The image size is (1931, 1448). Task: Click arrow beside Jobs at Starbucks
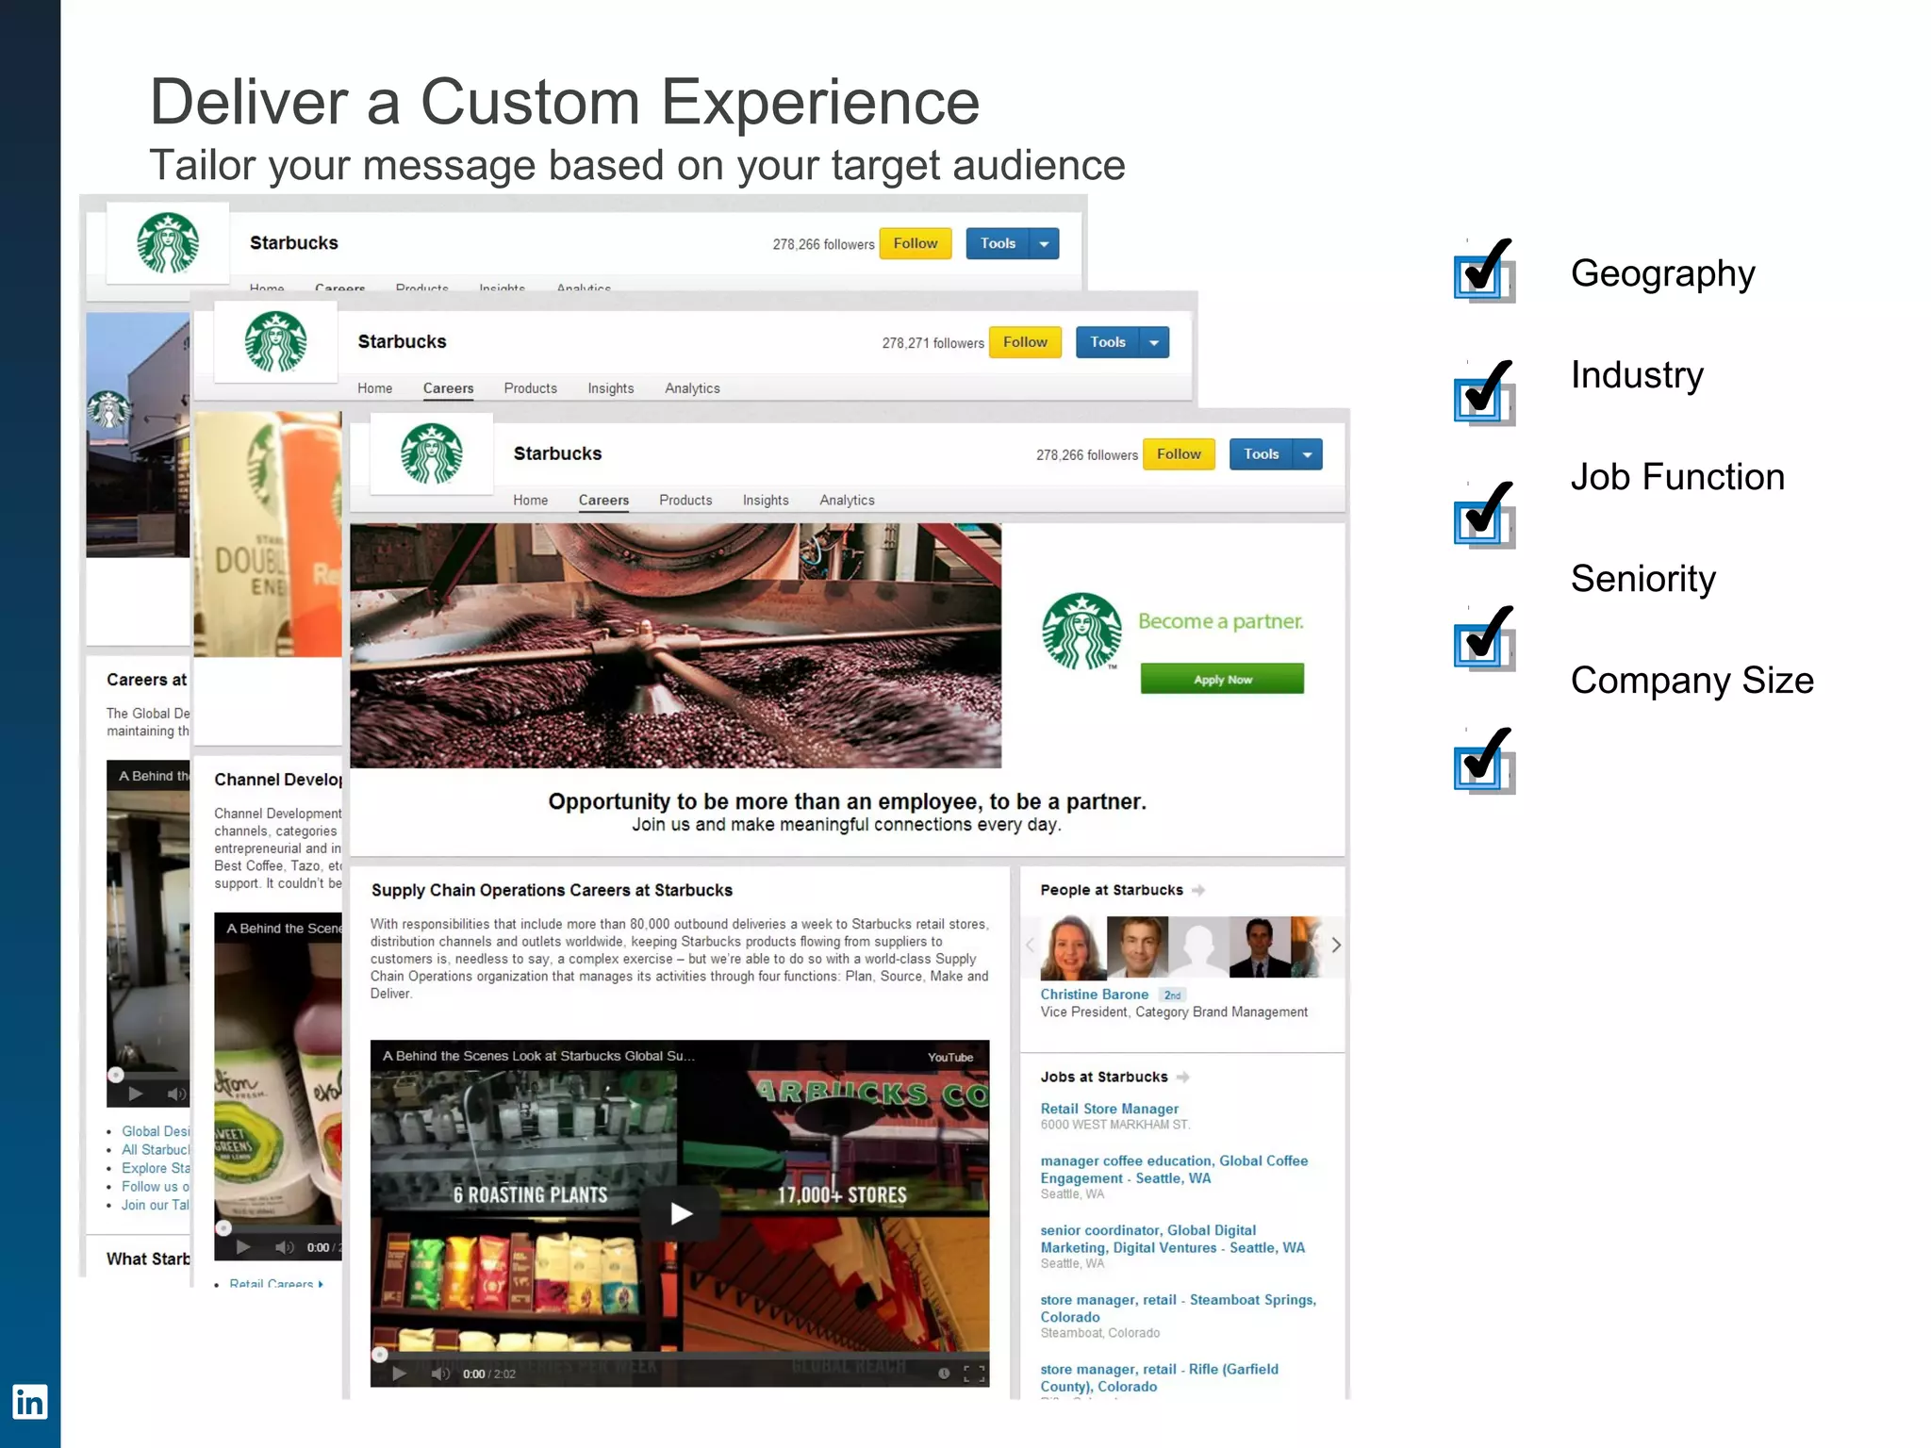click(1182, 1077)
